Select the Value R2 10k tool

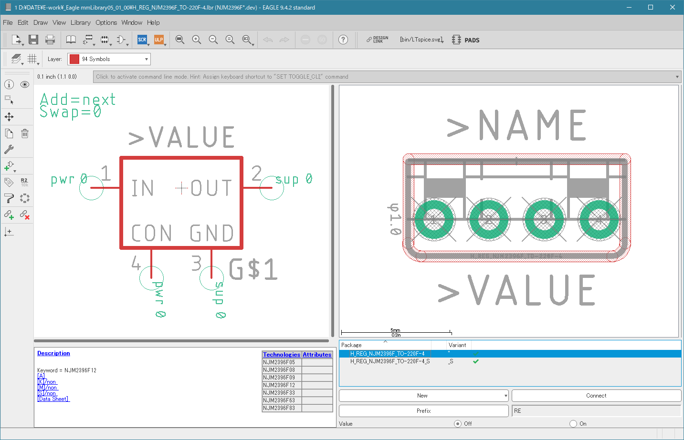(25, 182)
